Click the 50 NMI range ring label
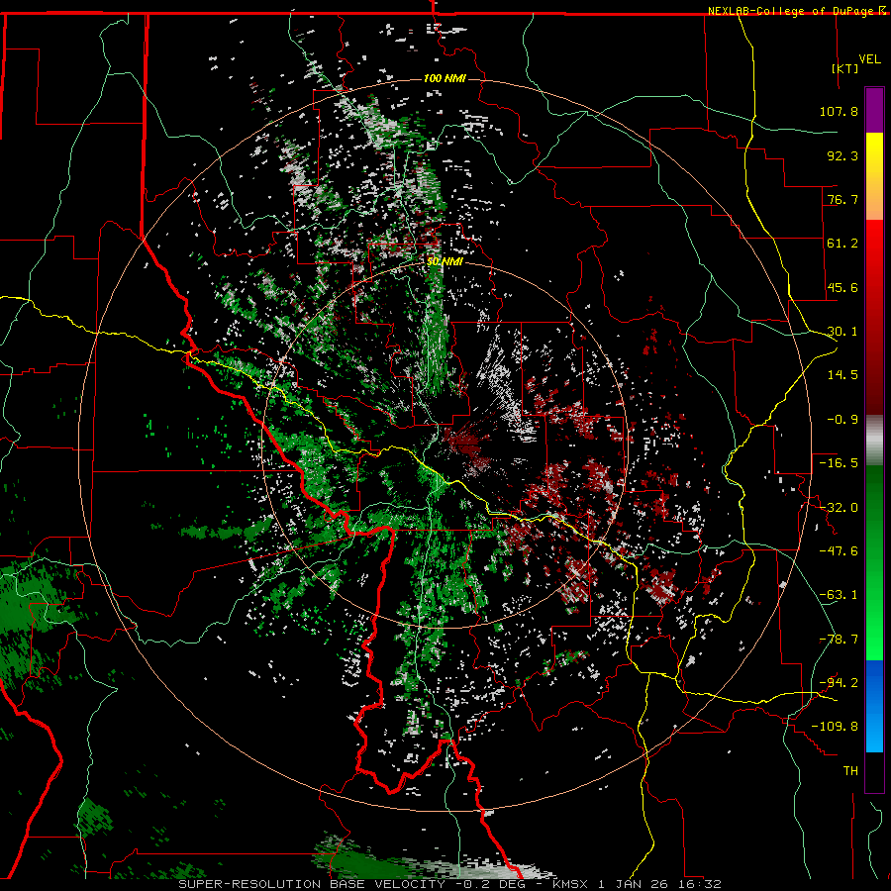 [x=445, y=262]
